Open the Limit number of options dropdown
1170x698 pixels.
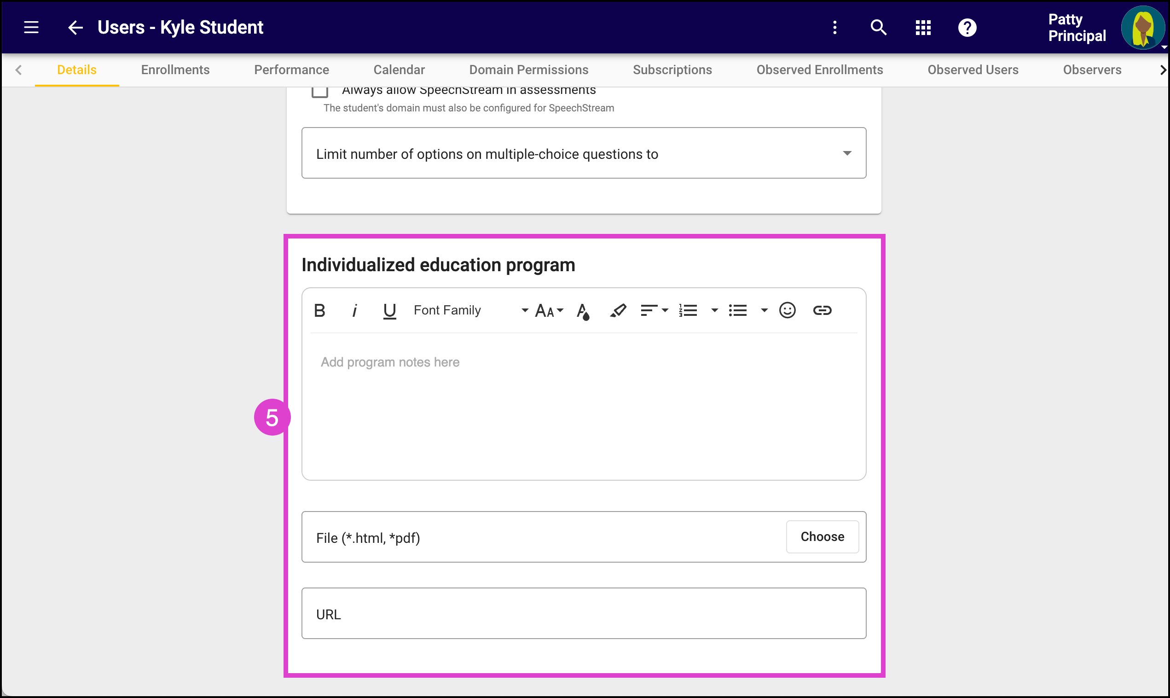(584, 153)
